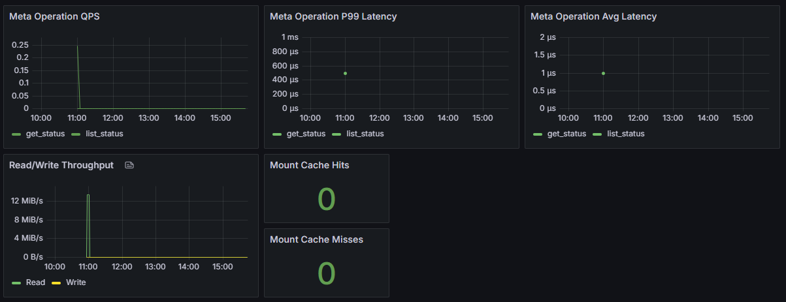Viewport: 786px width, 302px height.
Task: Open the Meta Operation QPS panel title menu
Action: tap(54, 16)
